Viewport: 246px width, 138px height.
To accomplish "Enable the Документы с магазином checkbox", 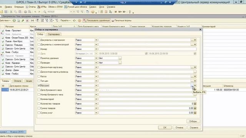I will 39,40.
